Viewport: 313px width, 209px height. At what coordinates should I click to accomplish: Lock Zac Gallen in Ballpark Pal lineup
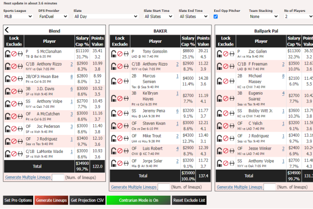tap(220, 54)
